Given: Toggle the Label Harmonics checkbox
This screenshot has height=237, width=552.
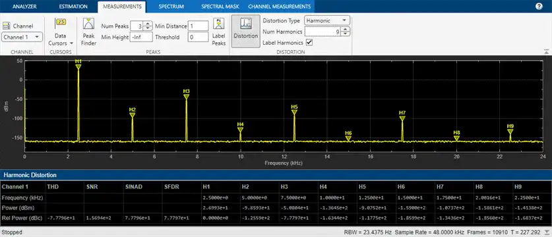Looking at the screenshot, I should point(309,43).
